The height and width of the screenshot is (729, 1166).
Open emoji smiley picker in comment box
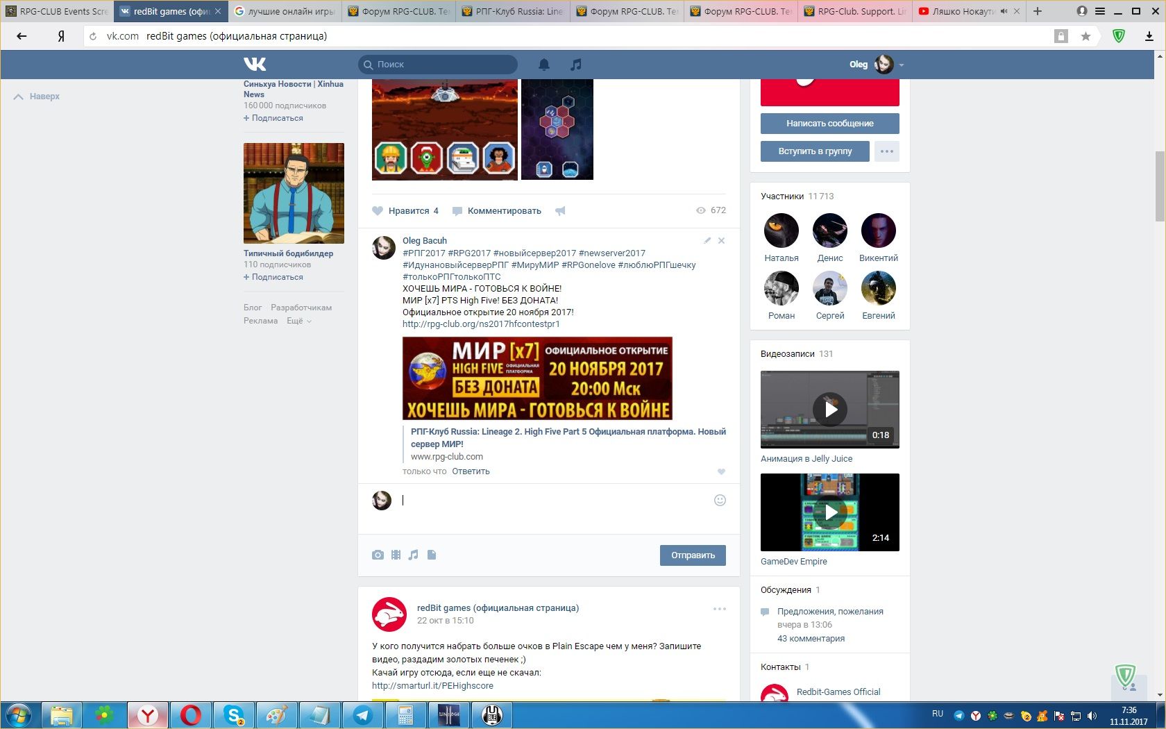coord(720,501)
